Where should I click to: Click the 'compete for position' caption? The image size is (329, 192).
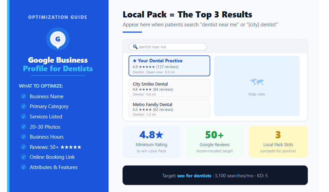click(278, 151)
